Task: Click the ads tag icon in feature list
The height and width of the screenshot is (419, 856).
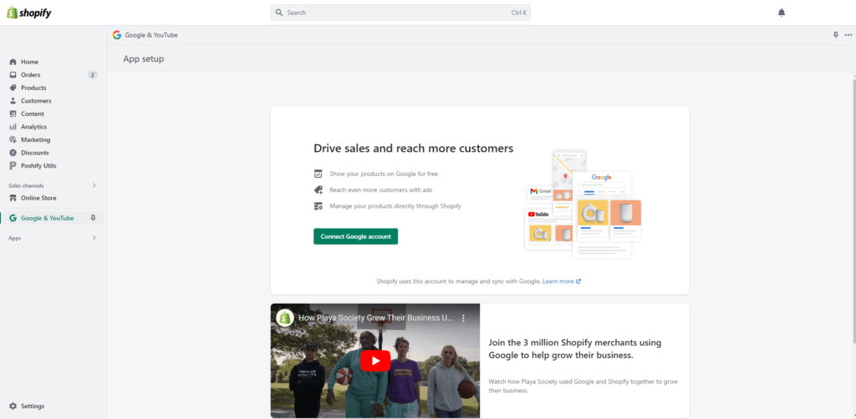Action: click(x=318, y=190)
